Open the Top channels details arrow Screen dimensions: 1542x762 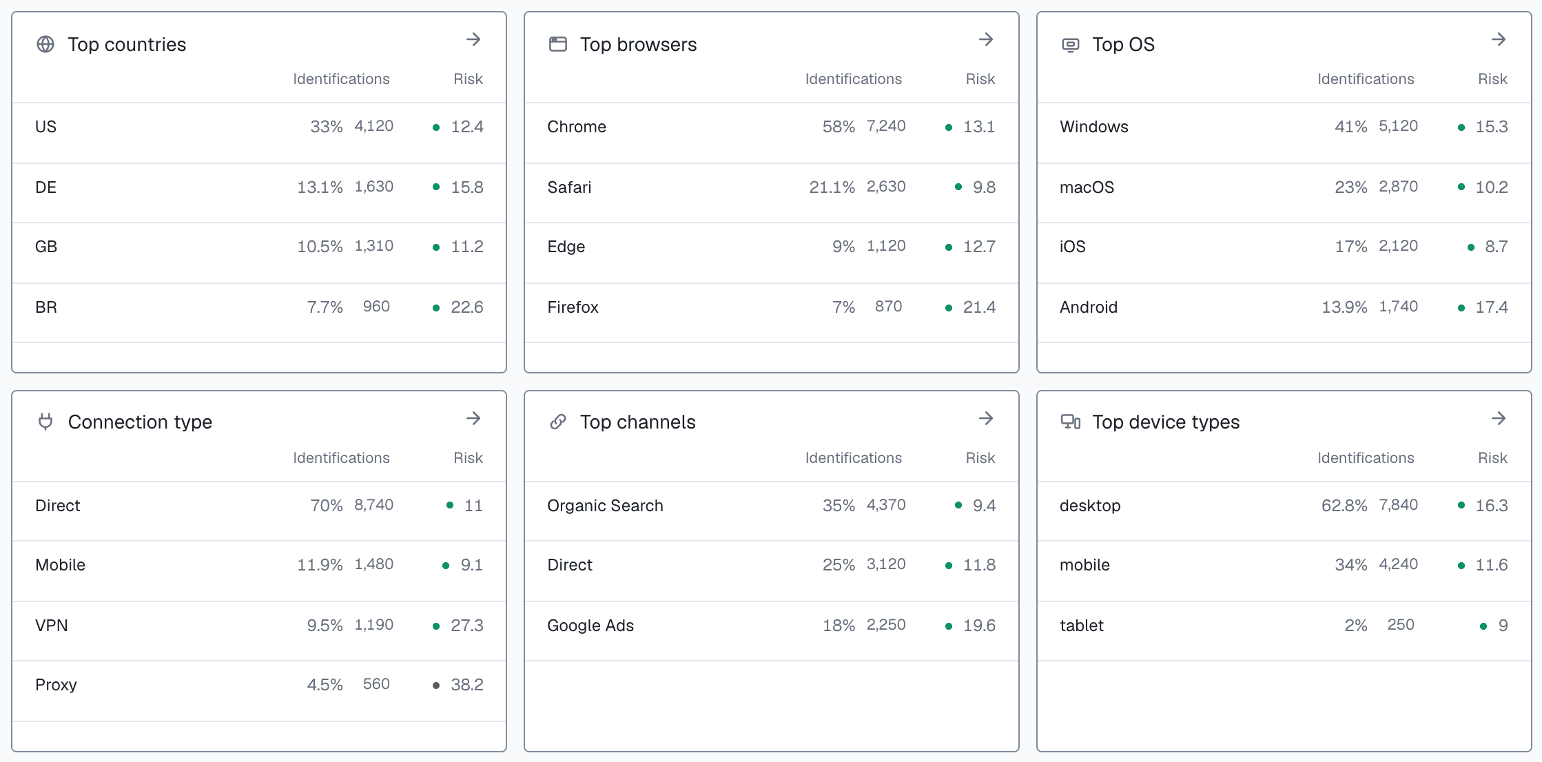tap(985, 418)
